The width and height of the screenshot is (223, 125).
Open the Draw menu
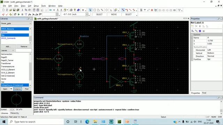[23, 6]
